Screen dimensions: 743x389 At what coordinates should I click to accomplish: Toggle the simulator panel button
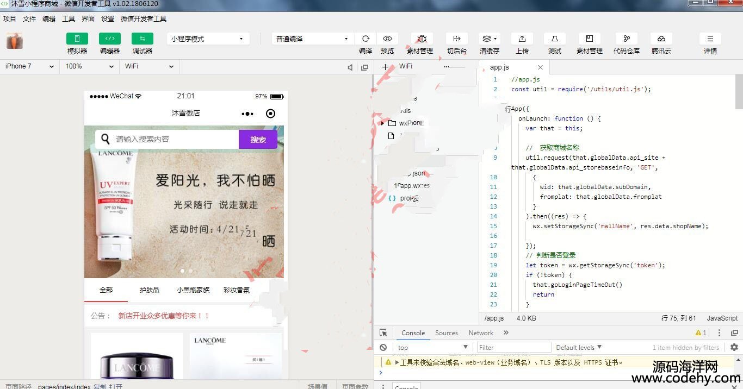(77, 39)
